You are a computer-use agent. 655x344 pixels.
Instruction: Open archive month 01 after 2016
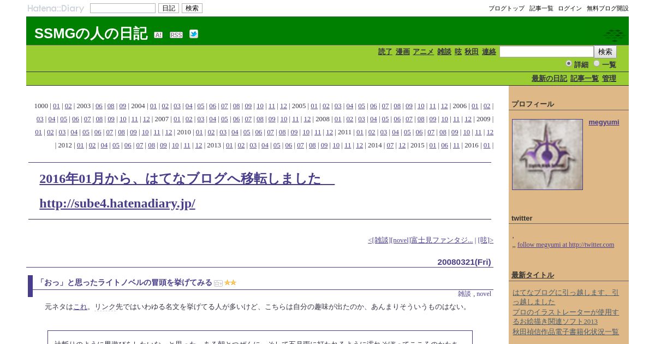[x=487, y=145]
